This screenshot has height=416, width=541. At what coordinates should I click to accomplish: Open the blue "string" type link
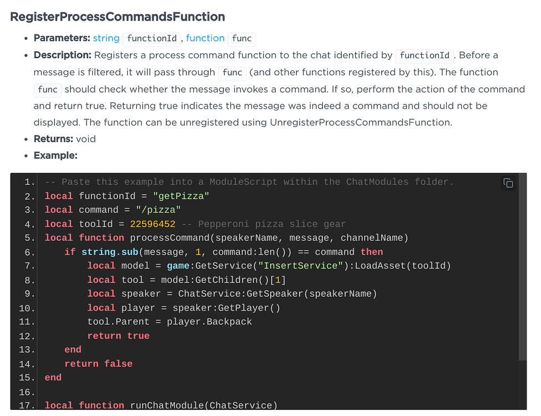tap(106, 38)
